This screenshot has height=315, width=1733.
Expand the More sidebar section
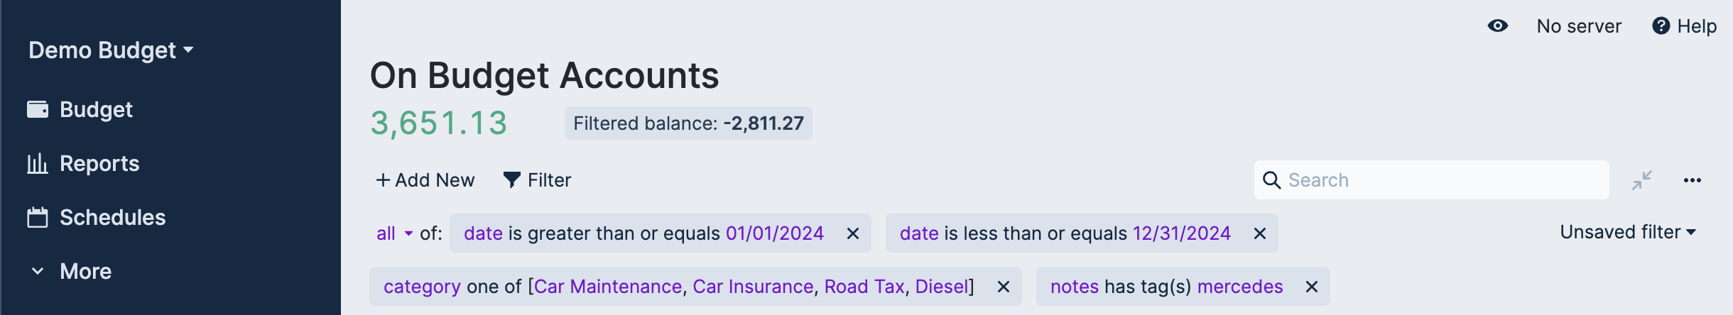click(x=71, y=271)
